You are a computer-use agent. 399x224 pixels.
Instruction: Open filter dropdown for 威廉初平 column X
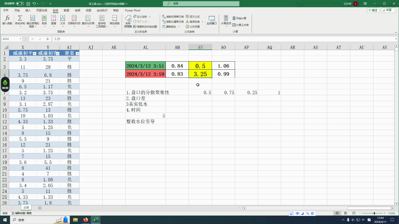34,54
